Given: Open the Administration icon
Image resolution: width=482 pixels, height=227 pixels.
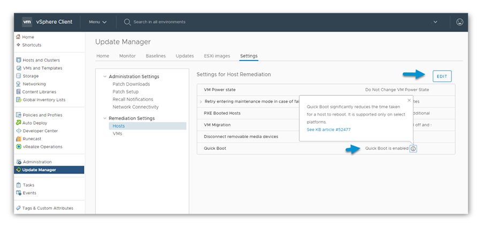Looking at the screenshot, I should pos(18,162).
